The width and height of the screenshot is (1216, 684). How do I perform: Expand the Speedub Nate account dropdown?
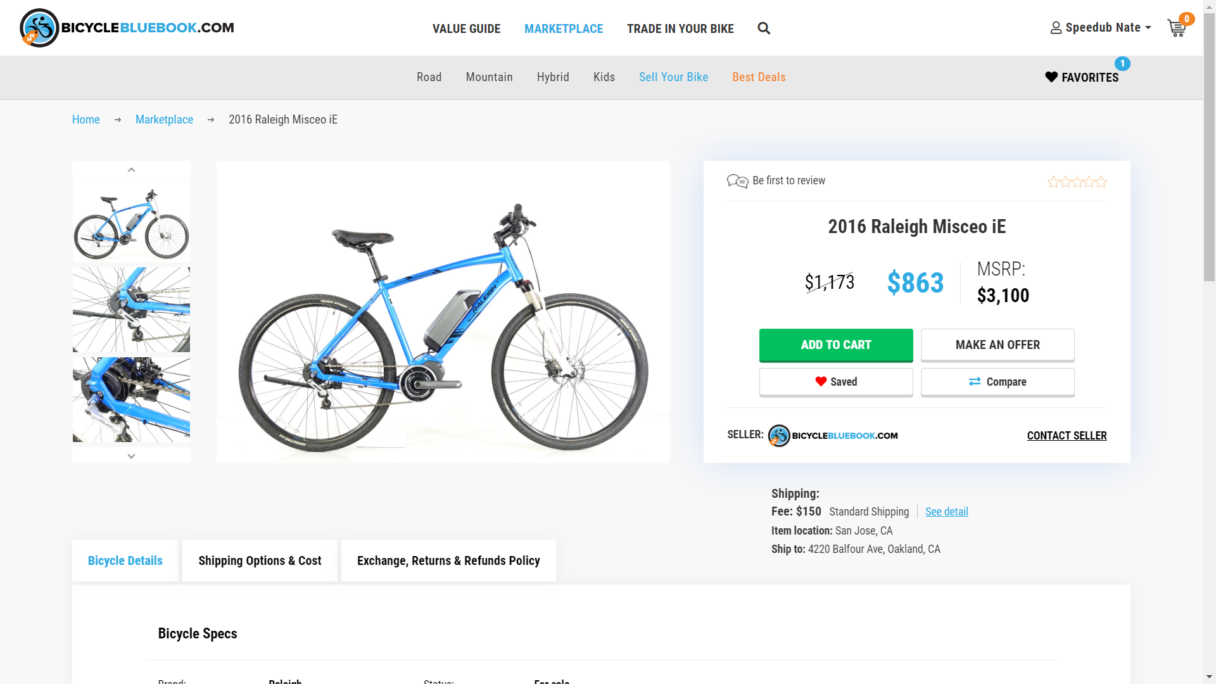click(1101, 28)
